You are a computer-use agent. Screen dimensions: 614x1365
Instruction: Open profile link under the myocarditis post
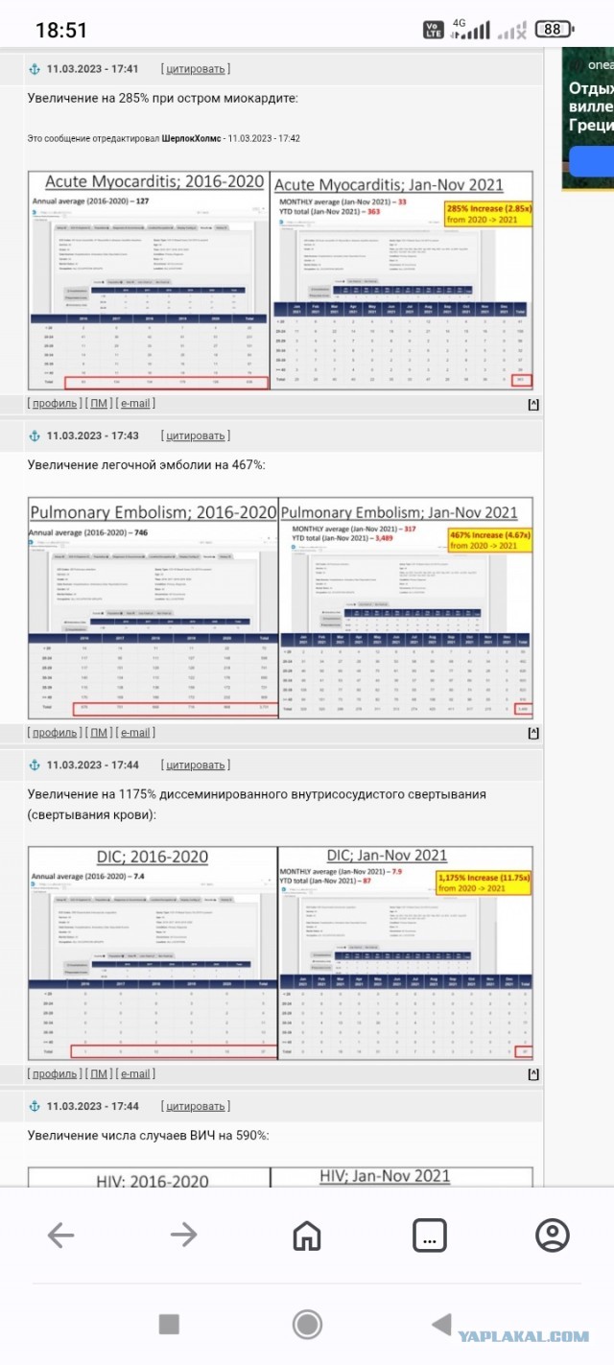(x=54, y=404)
